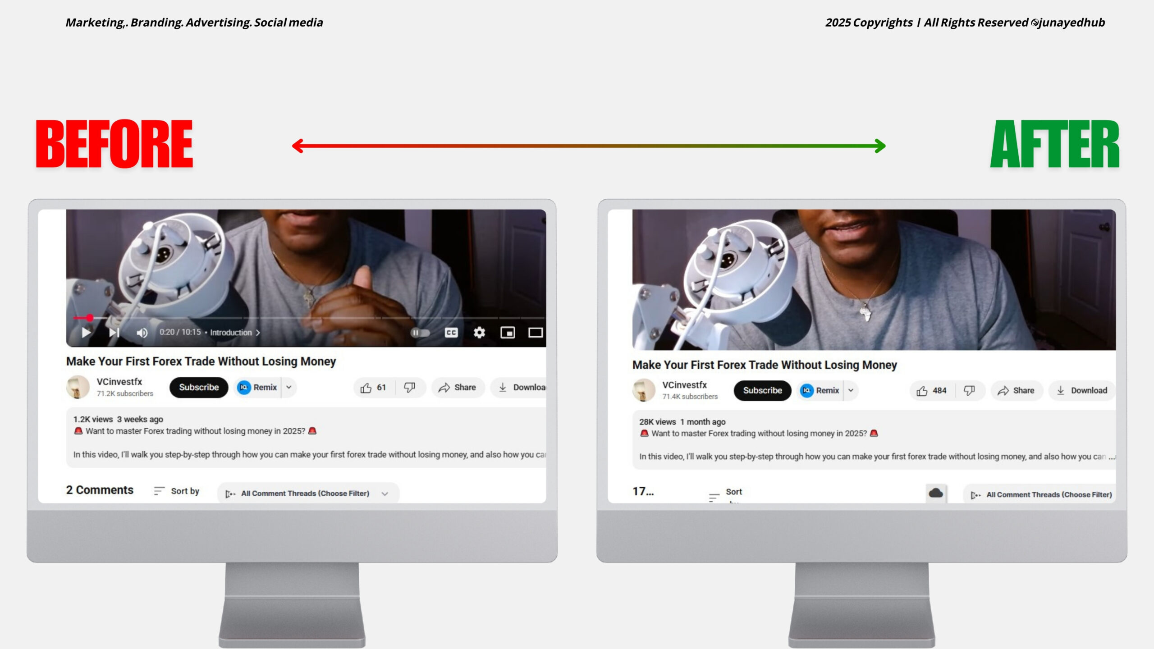Expand Introduction chapter chevron in left player
This screenshot has width=1154, height=649.
point(258,333)
